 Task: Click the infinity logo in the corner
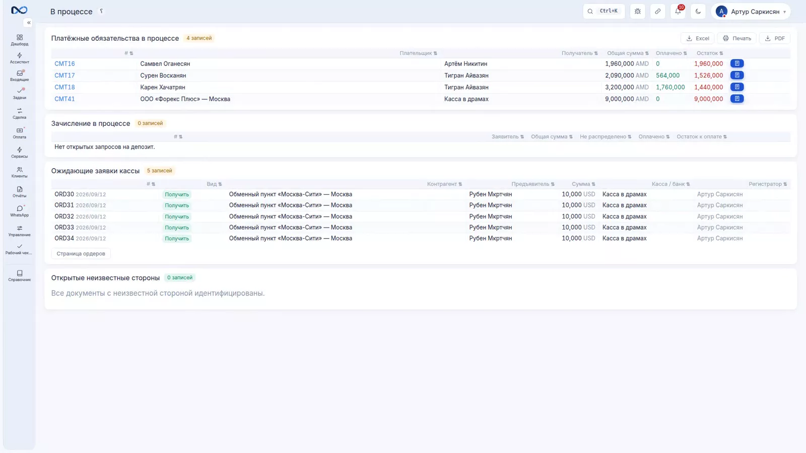(x=19, y=10)
